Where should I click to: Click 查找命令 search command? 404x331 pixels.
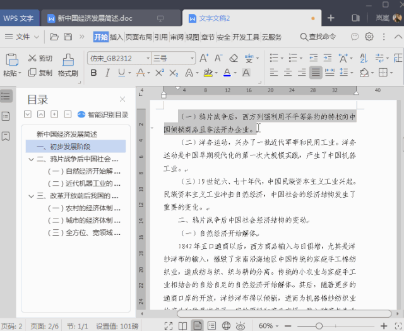tap(318, 37)
